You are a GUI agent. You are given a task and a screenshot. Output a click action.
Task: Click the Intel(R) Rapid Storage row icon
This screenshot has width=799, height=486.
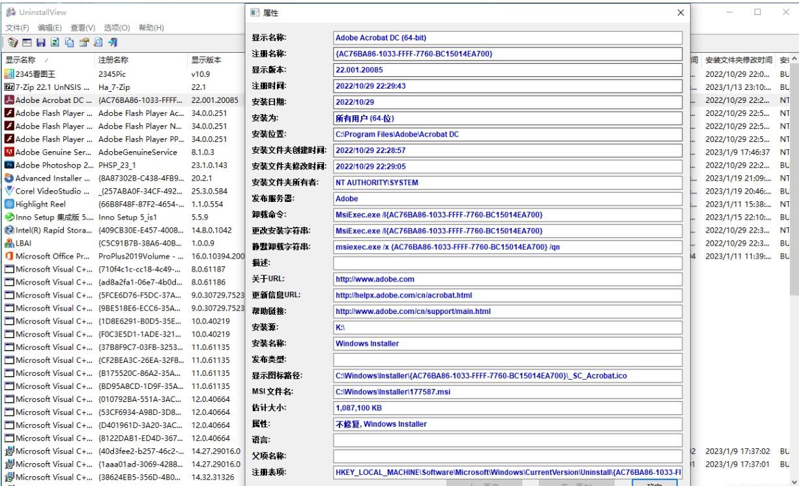pyautogui.click(x=9, y=230)
